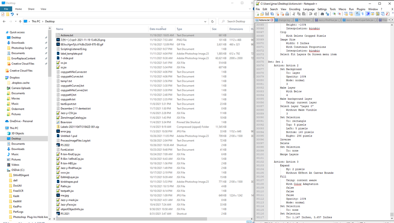Open Find binoculars icon in Notepad++
394x223 pixels.
click(x=322, y=14)
